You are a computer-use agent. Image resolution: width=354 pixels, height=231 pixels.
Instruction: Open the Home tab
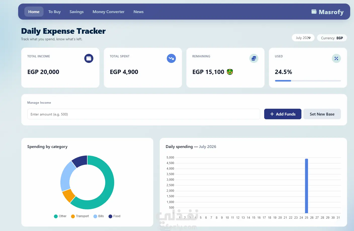(x=34, y=12)
